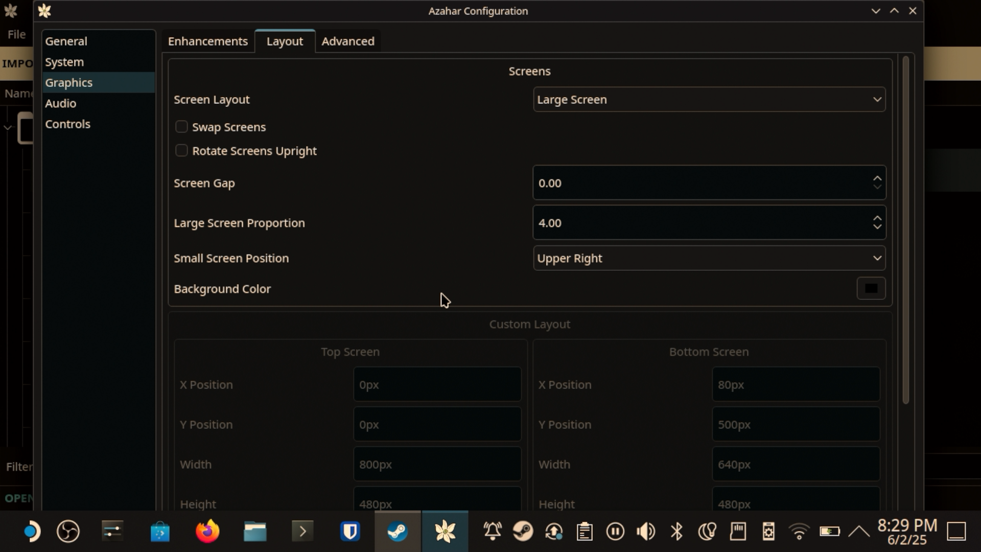Click the Azahar taskbar entry
Image resolution: width=981 pixels, height=552 pixels.
point(445,532)
